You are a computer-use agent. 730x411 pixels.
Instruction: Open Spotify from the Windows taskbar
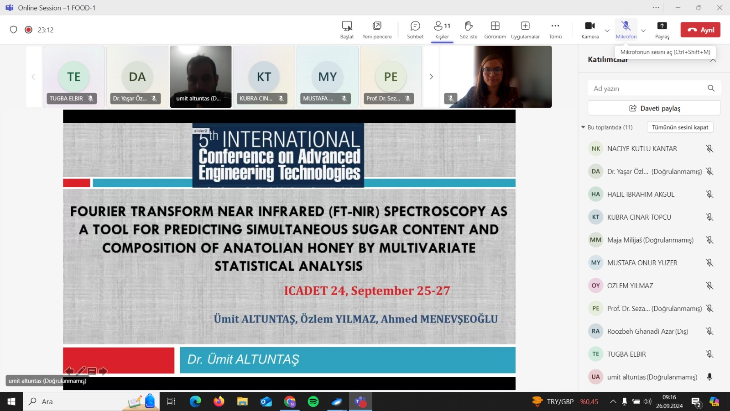coord(313,402)
